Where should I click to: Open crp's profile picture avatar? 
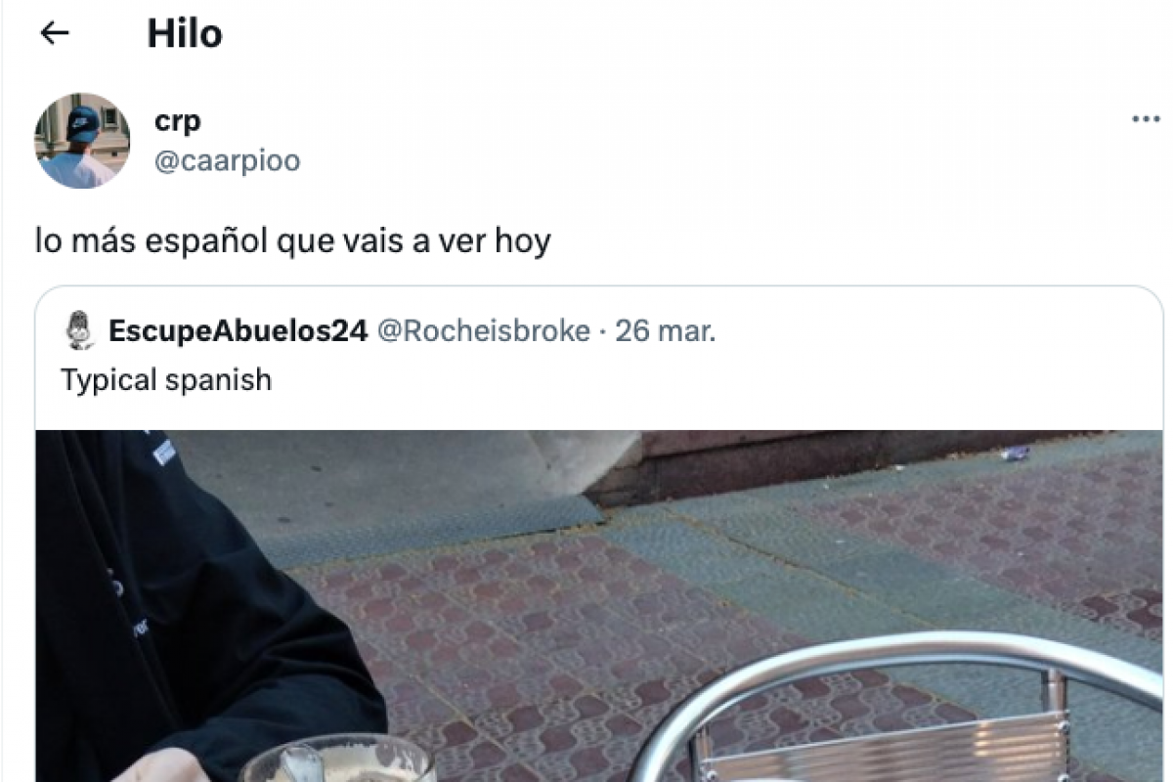(82, 141)
